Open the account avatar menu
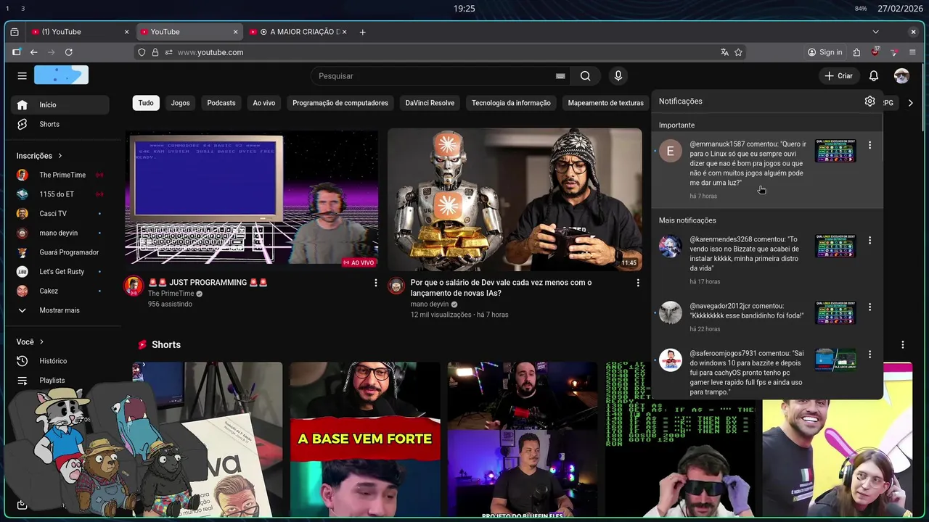Image resolution: width=929 pixels, height=522 pixels. coord(901,75)
